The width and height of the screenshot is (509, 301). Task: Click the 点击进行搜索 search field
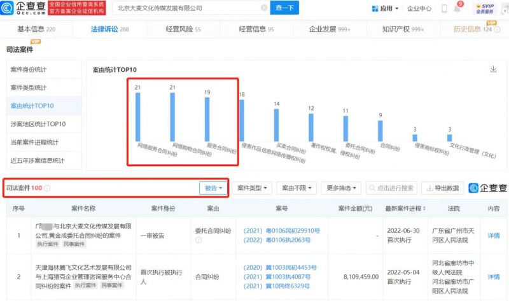click(x=391, y=188)
